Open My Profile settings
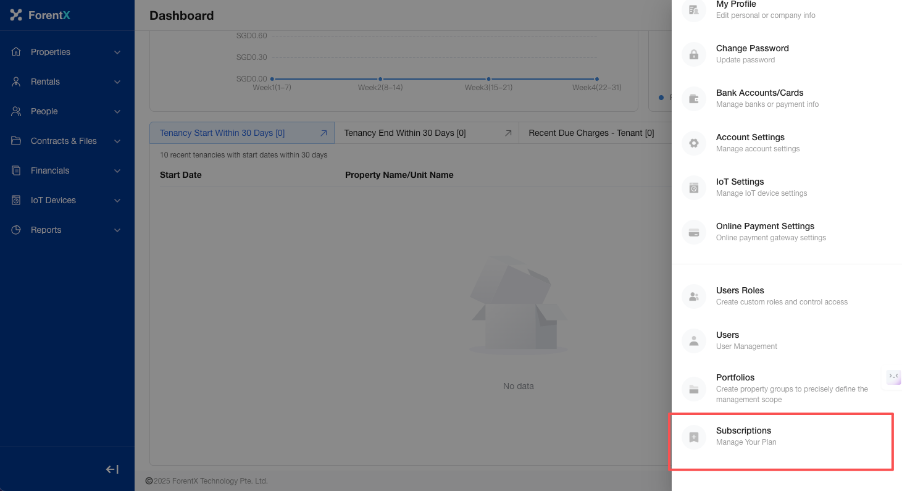 tap(736, 5)
